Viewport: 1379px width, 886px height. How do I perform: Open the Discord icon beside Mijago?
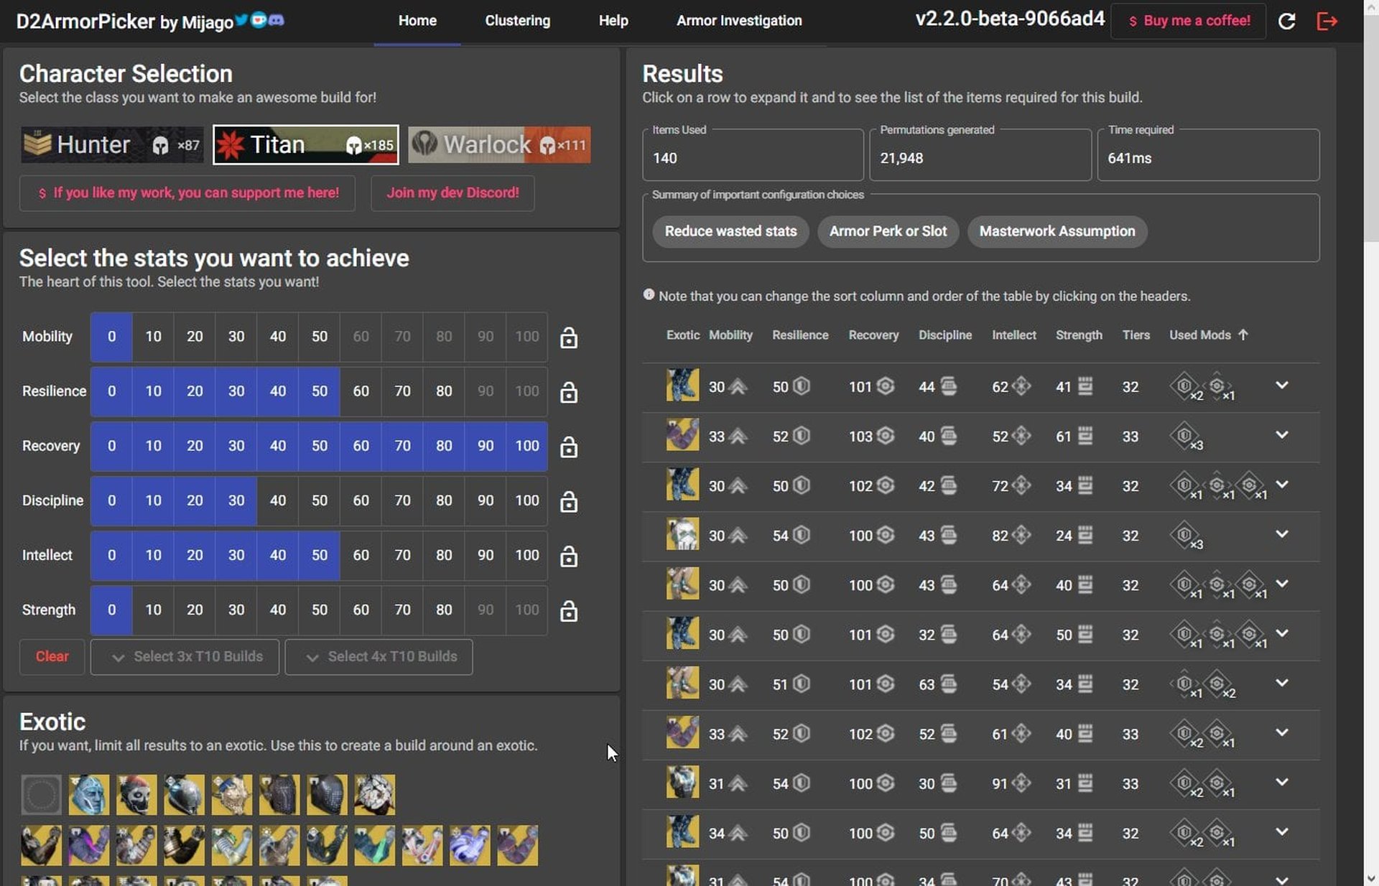point(277,20)
